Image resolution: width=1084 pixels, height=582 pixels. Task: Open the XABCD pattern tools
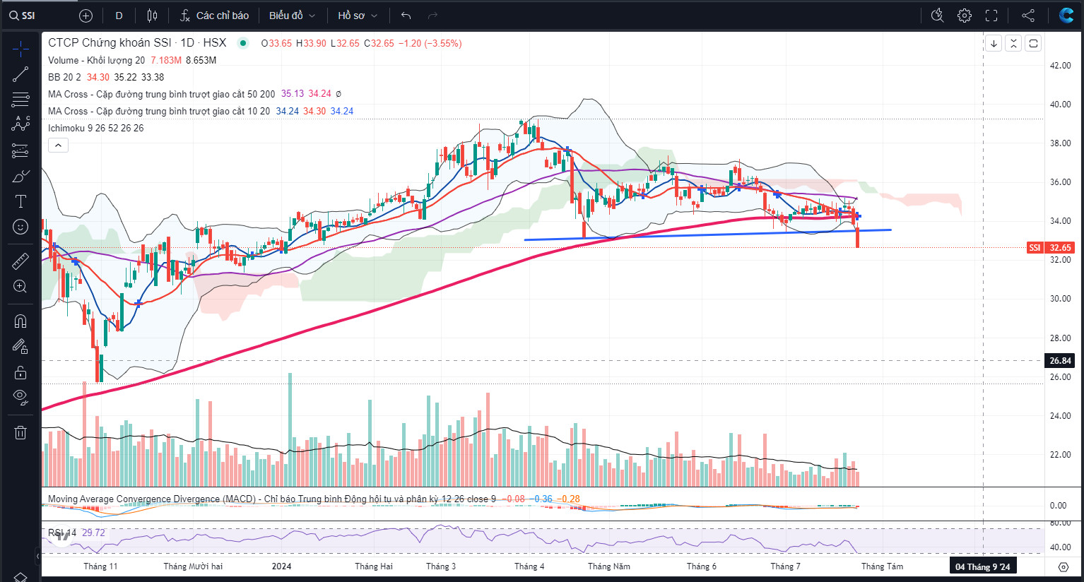coord(20,124)
